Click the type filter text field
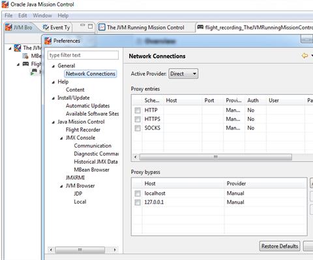Viewport: 313px width, 260px height. coord(83,55)
